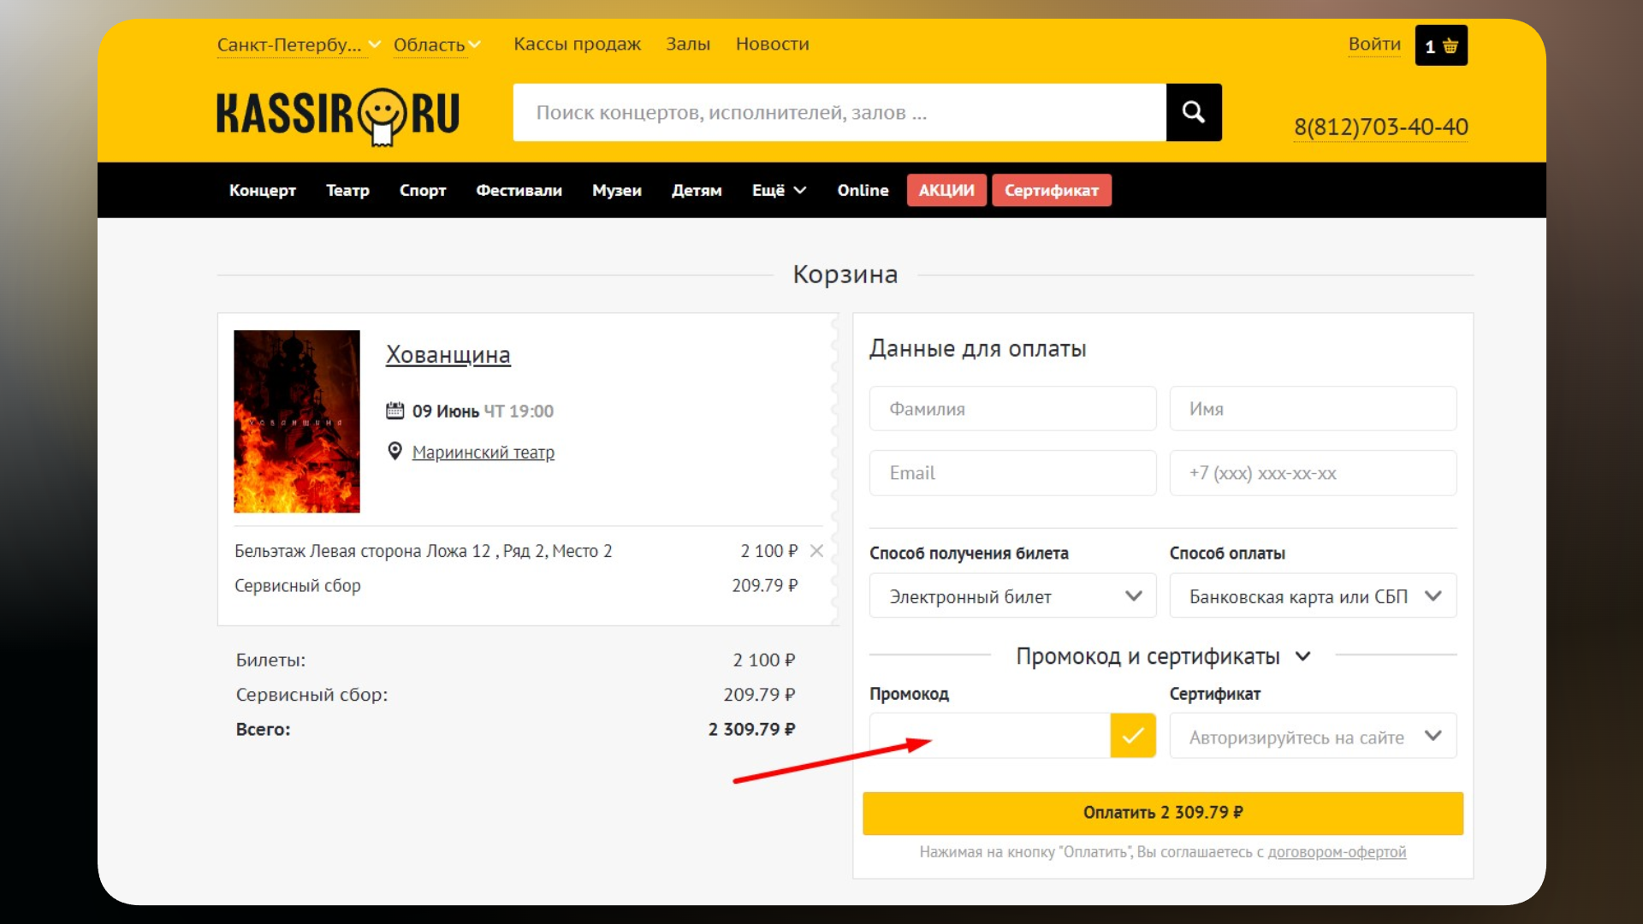This screenshot has width=1643, height=924.
Task: Open the договором-офертой link
Action: pyautogui.click(x=1336, y=852)
